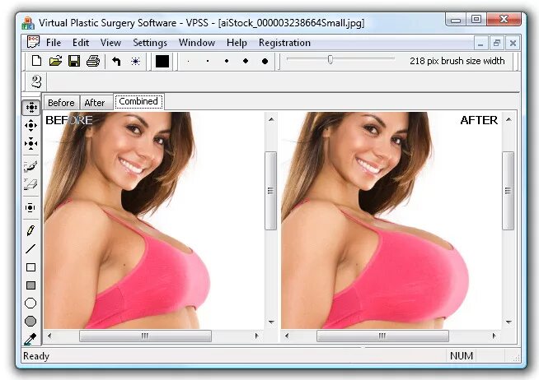Open the black color swatch

(162, 62)
